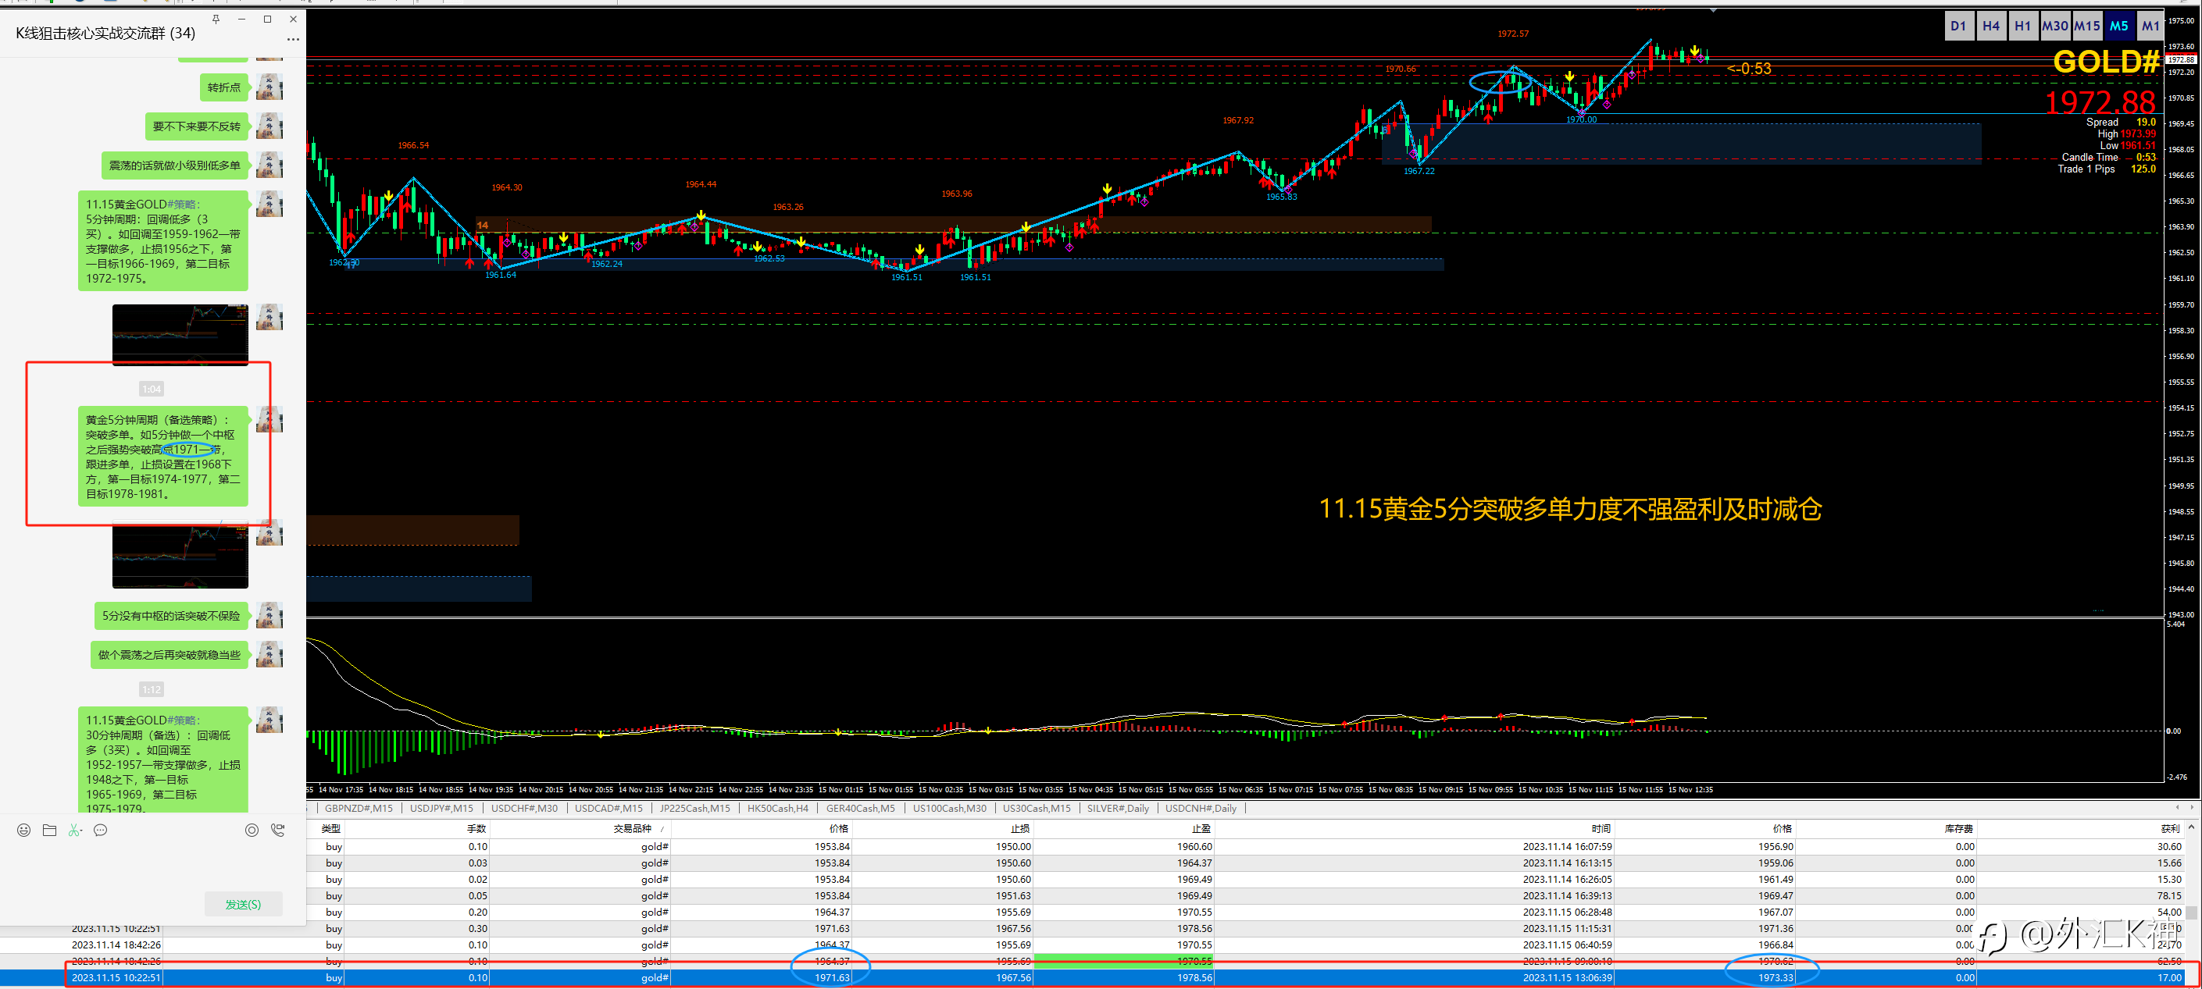Switch chart timeframe to M15
Image resolution: width=2202 pixels, height=989 pixels.
coord(2086,26)
